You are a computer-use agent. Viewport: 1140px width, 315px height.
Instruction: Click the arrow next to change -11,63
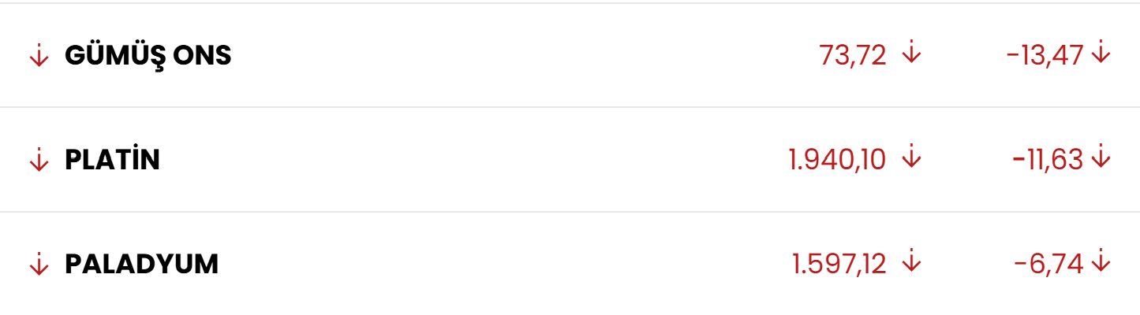click(x=1101, y=158)
